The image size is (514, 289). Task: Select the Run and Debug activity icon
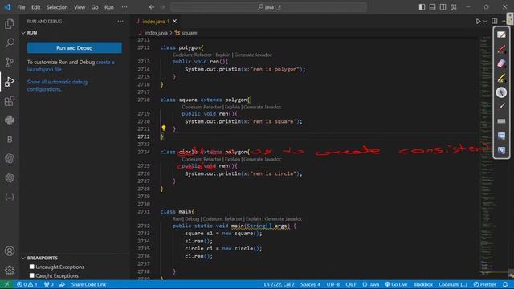[10, 81]
